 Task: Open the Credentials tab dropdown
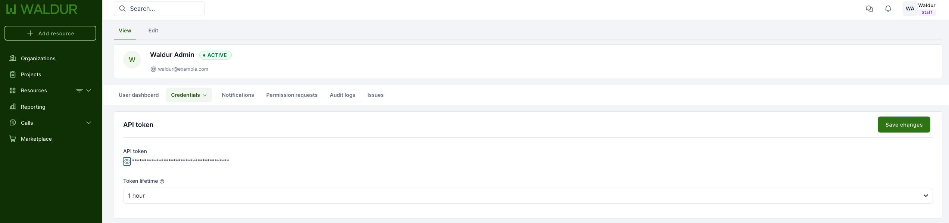click(x=189, y=95)
